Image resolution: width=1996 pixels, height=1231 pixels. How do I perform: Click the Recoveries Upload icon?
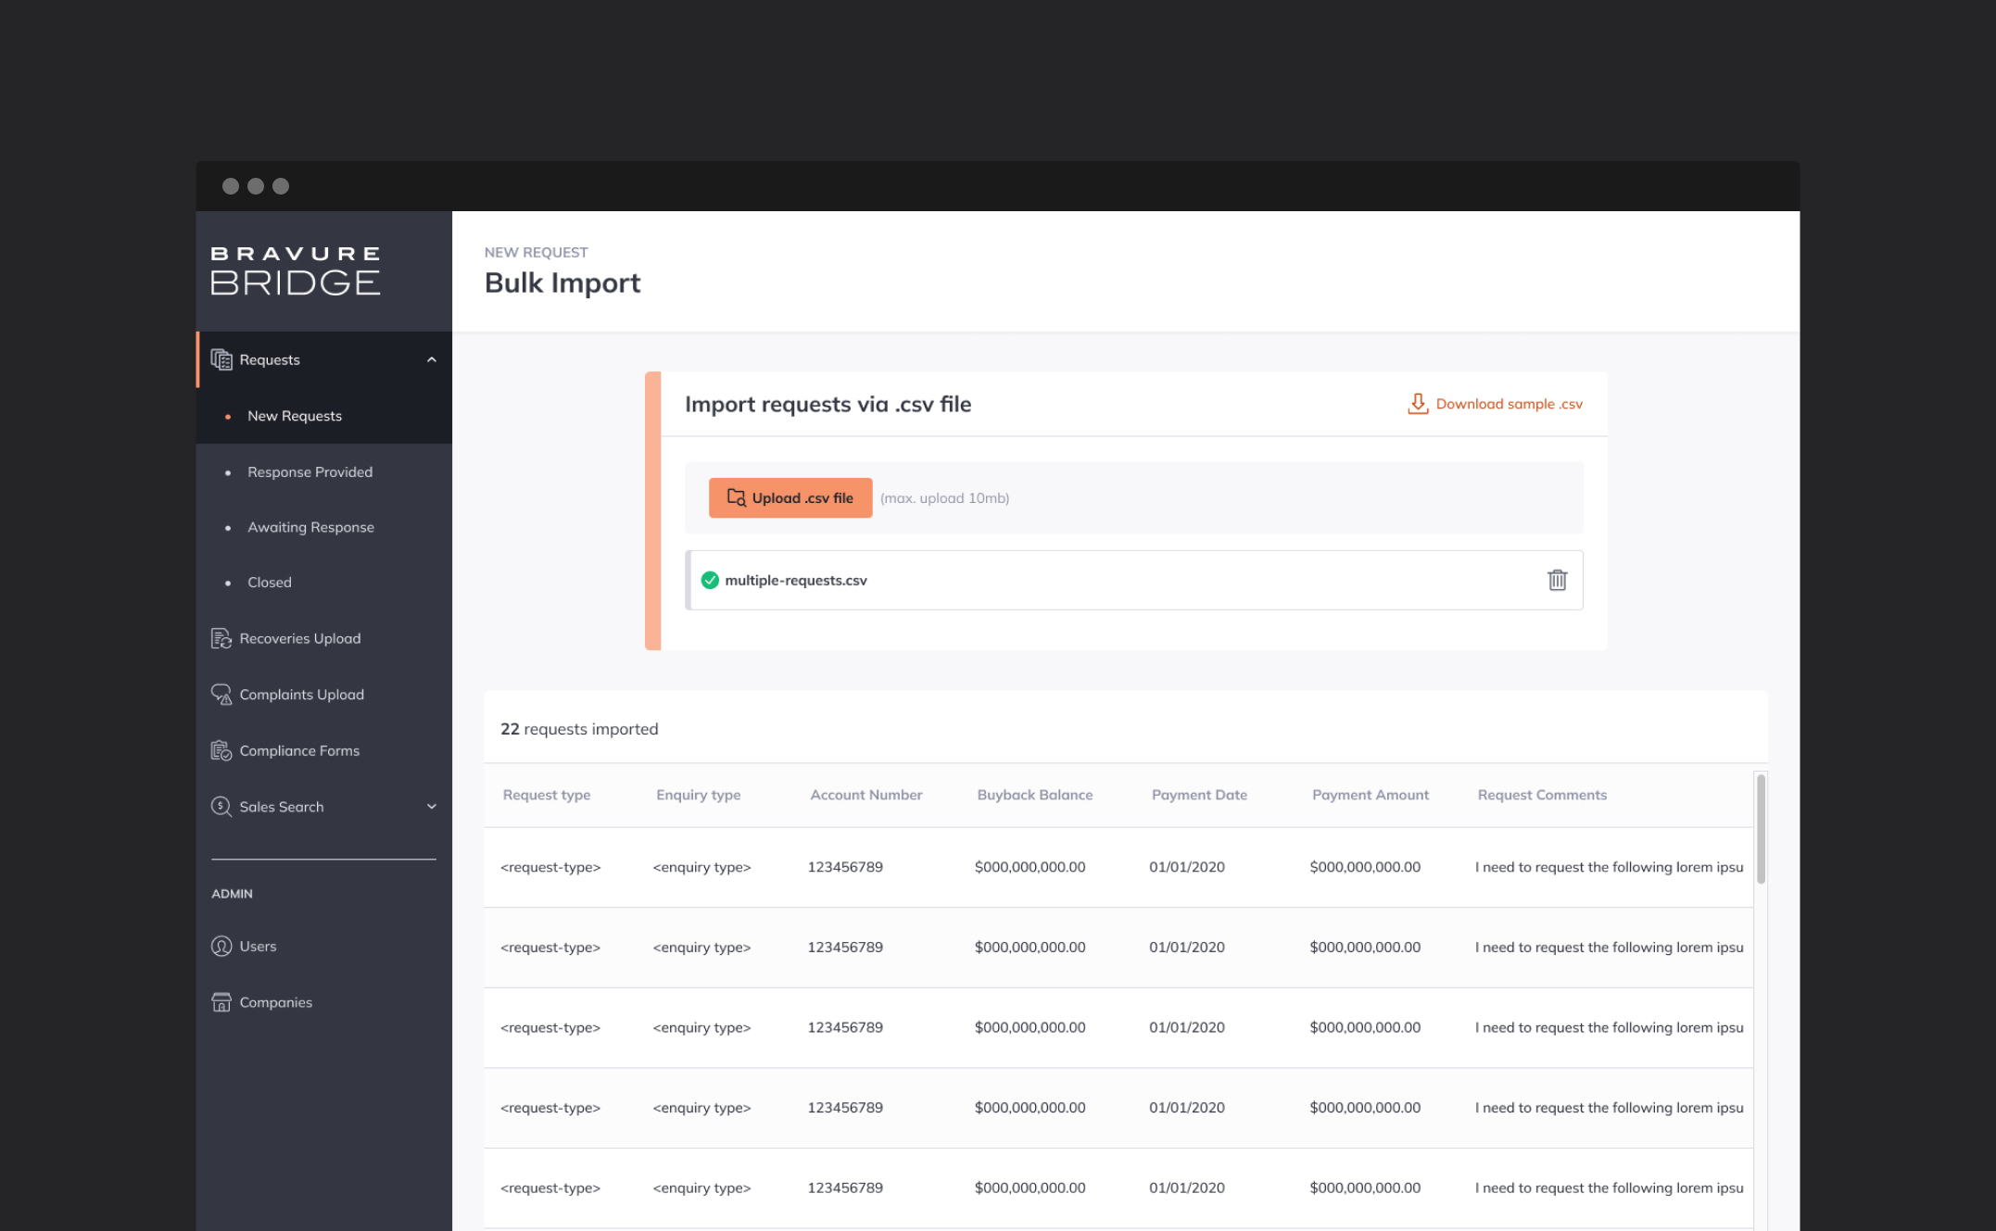[221, 638]
